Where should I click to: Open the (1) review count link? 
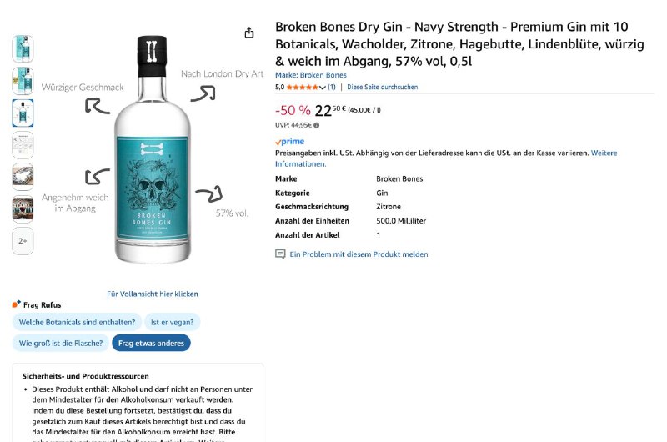pos(332,87)
